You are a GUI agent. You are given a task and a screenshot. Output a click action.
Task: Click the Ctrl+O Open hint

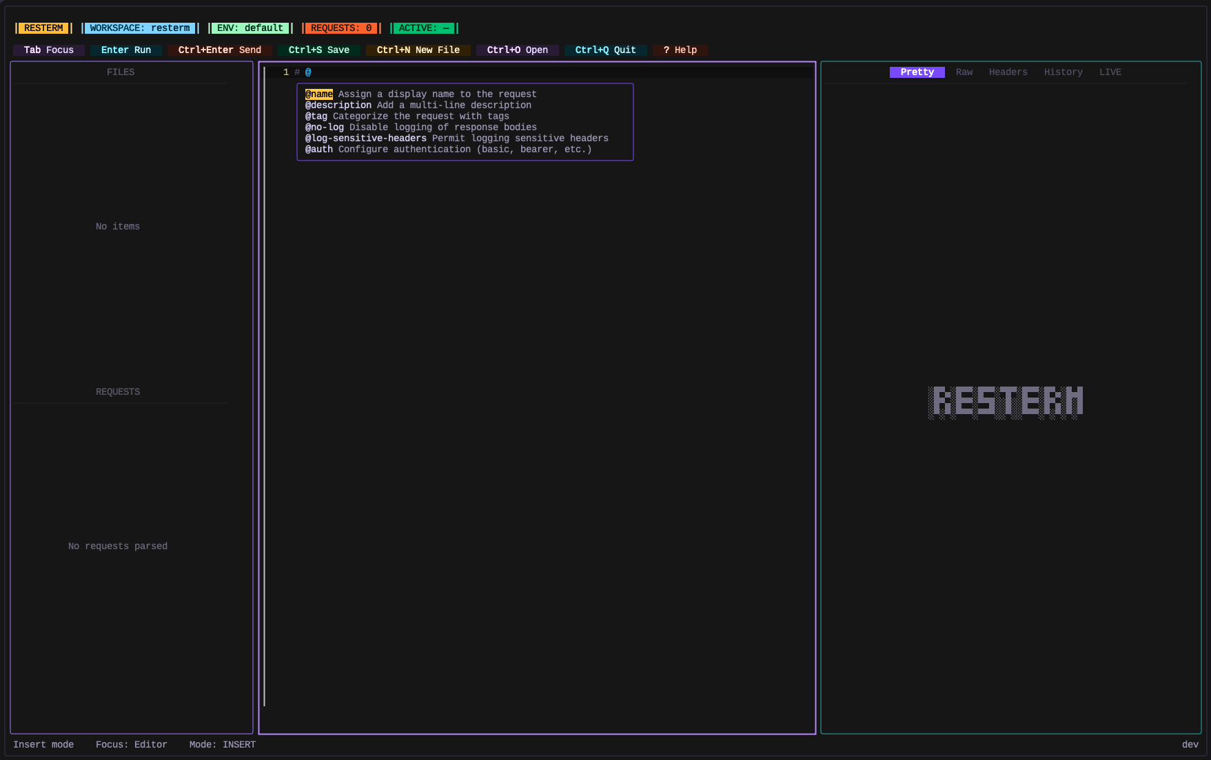tap(517, 50)
